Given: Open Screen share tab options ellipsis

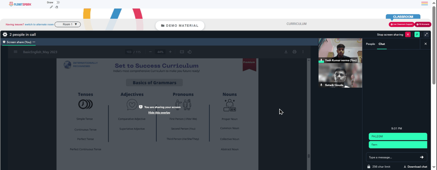Looking at the screenshot, I should click(34, 42).
